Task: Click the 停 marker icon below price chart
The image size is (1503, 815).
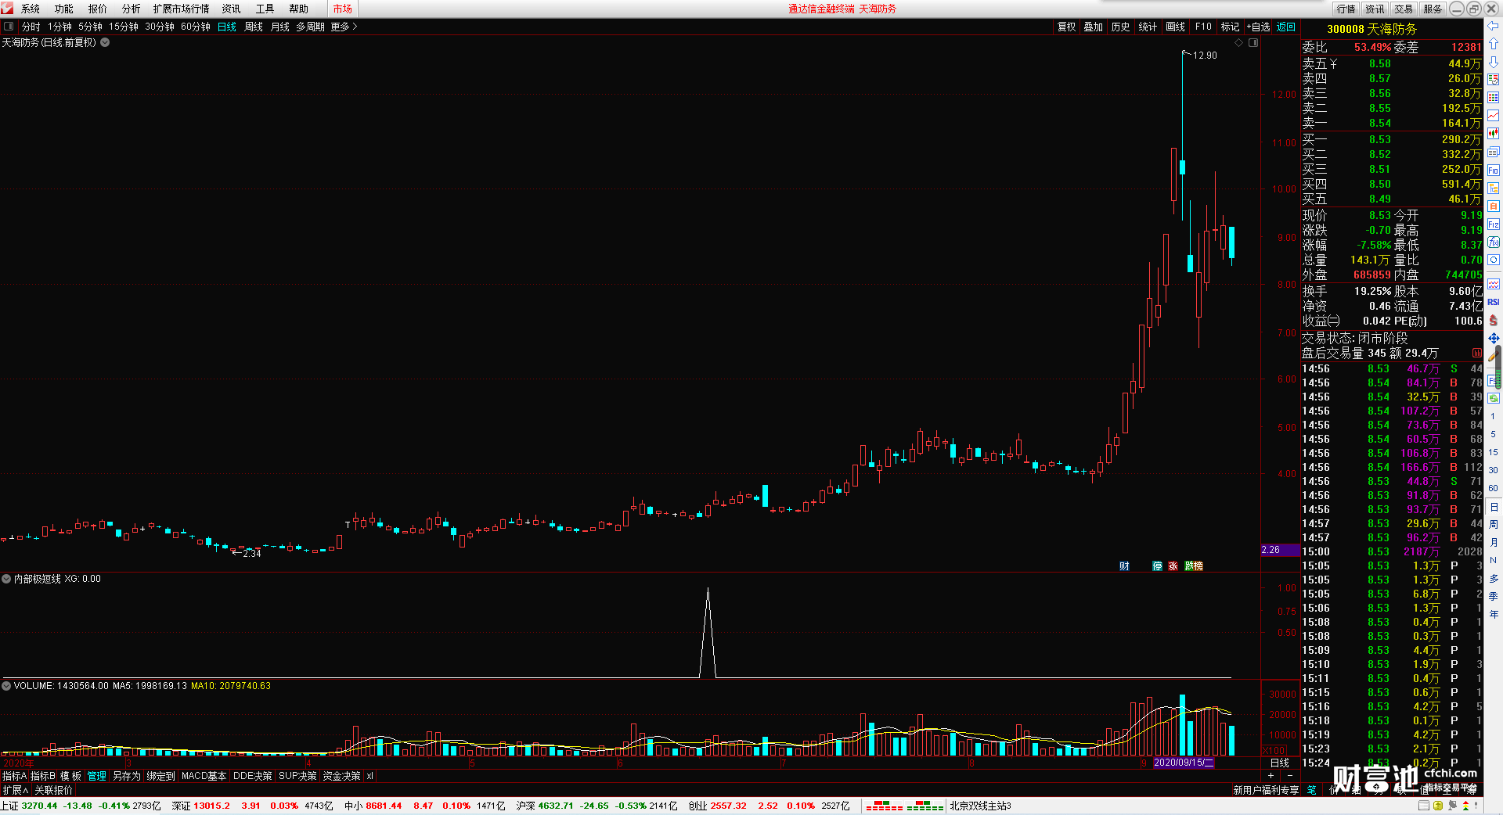Action: (x=1158, y=566)
